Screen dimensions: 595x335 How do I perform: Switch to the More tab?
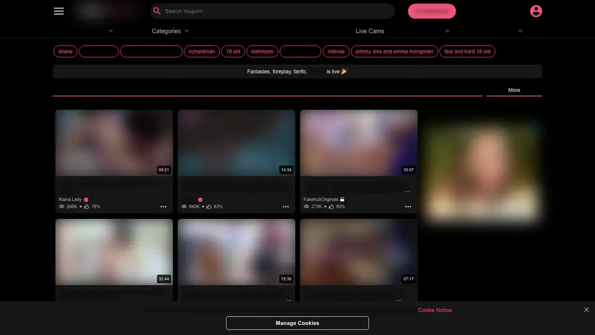514,90
